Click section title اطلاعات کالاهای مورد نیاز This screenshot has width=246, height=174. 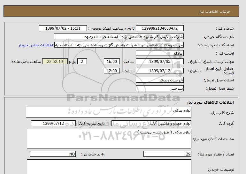click(210, 102)
